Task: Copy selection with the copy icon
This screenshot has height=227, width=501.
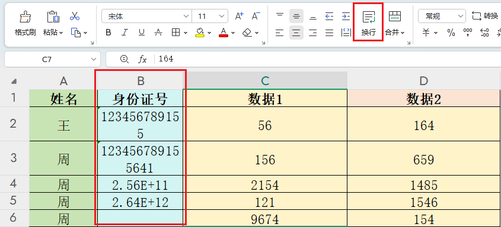Action: [x=75, y=32]
